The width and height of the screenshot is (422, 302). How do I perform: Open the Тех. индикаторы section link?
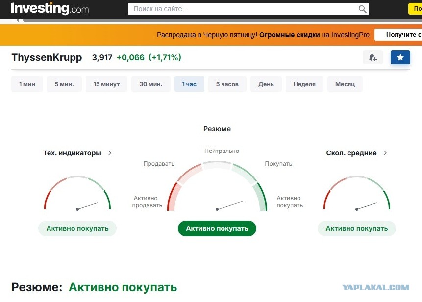coord(72,153)
